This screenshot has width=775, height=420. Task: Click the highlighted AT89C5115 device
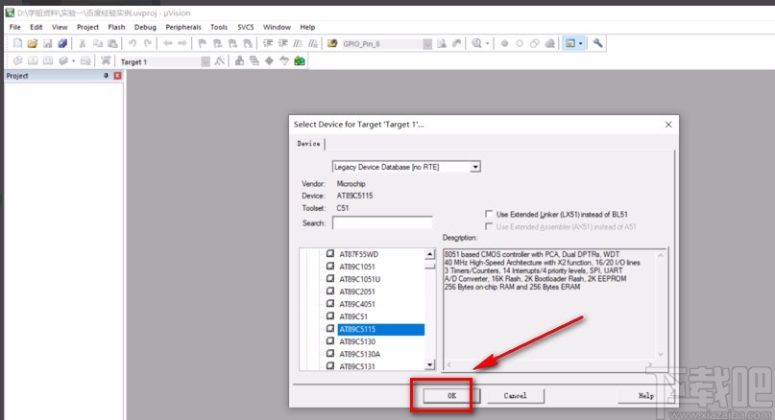[380, 329]
